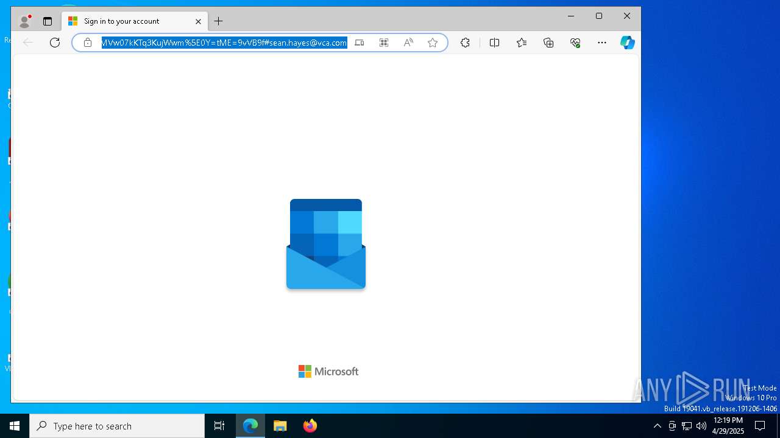This screenshot has width=780, height=438.
Task: Maximize the Edge window
Action: [x=599, y=16]
